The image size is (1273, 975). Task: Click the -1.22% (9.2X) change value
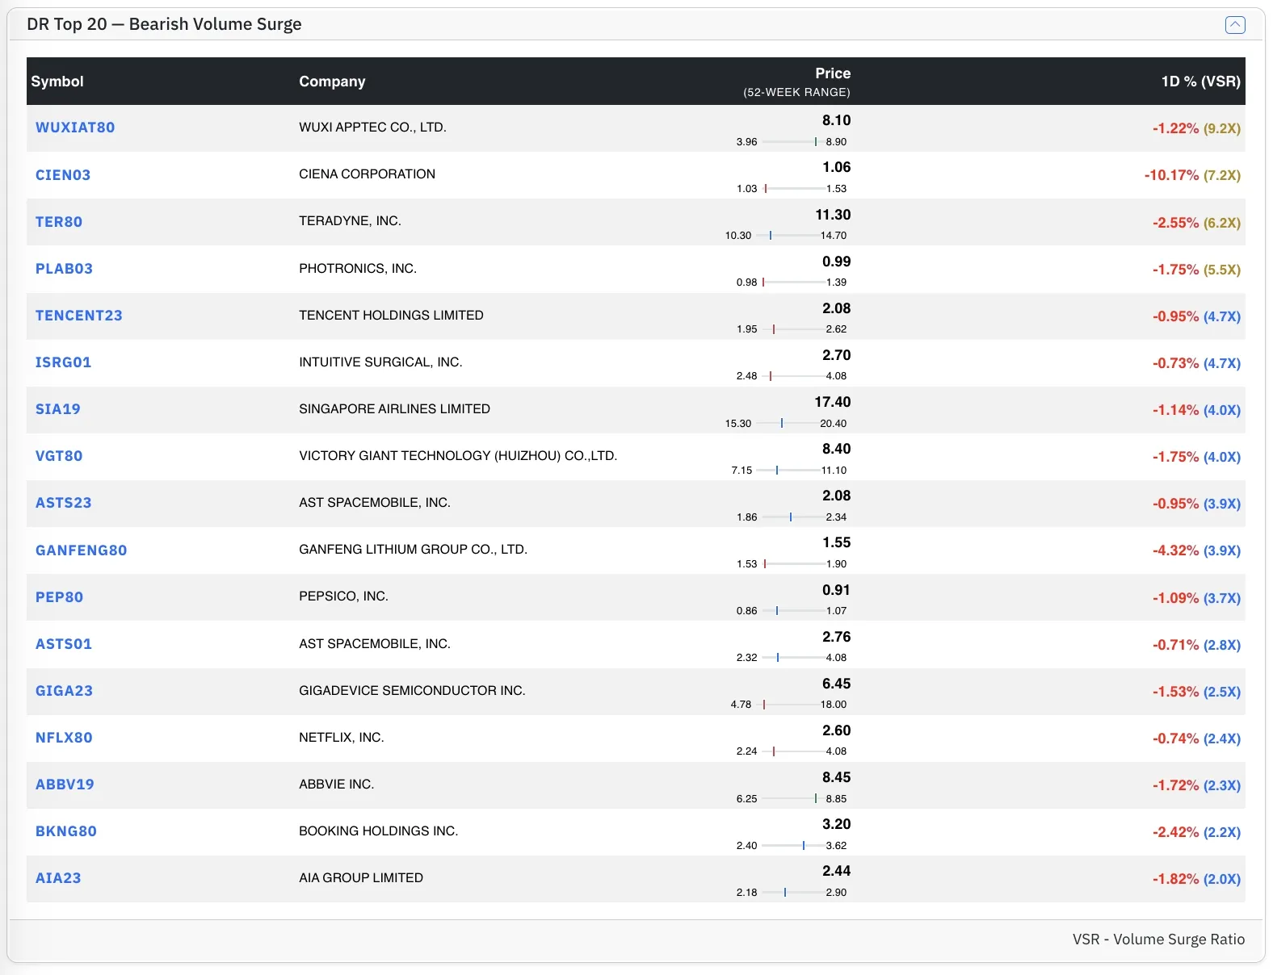[1196, 128]
